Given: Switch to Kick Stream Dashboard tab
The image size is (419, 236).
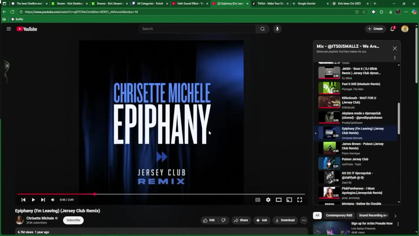Looking at the screenshot, I should (70, 4).
